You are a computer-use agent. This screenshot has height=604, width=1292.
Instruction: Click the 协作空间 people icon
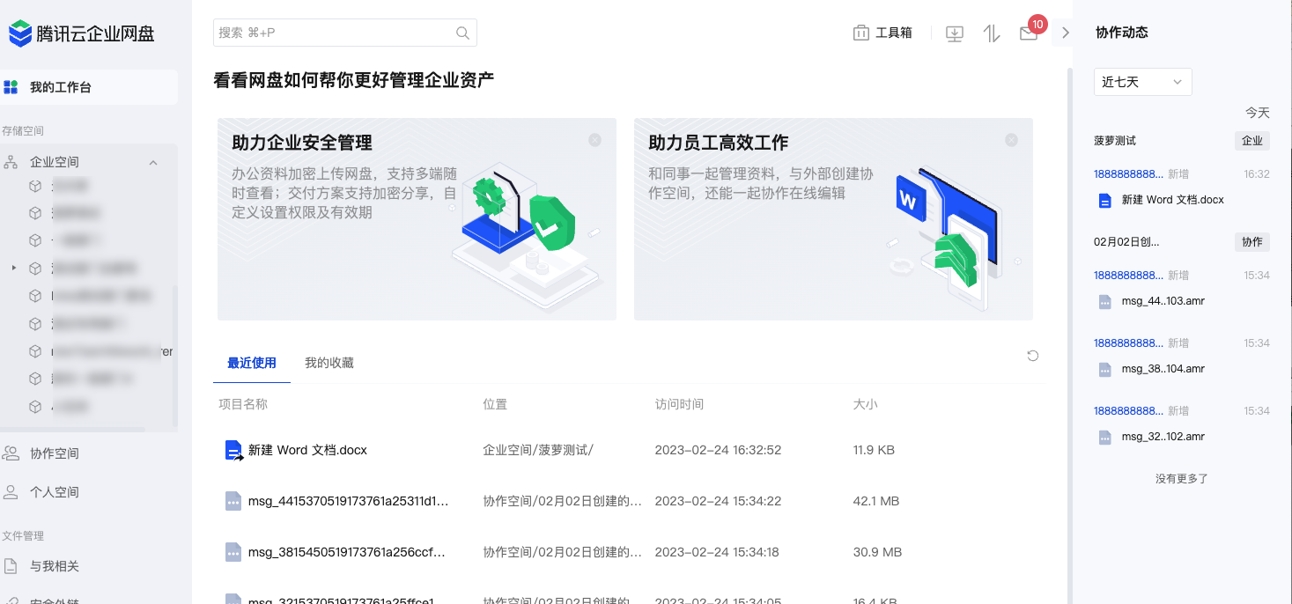11,453
